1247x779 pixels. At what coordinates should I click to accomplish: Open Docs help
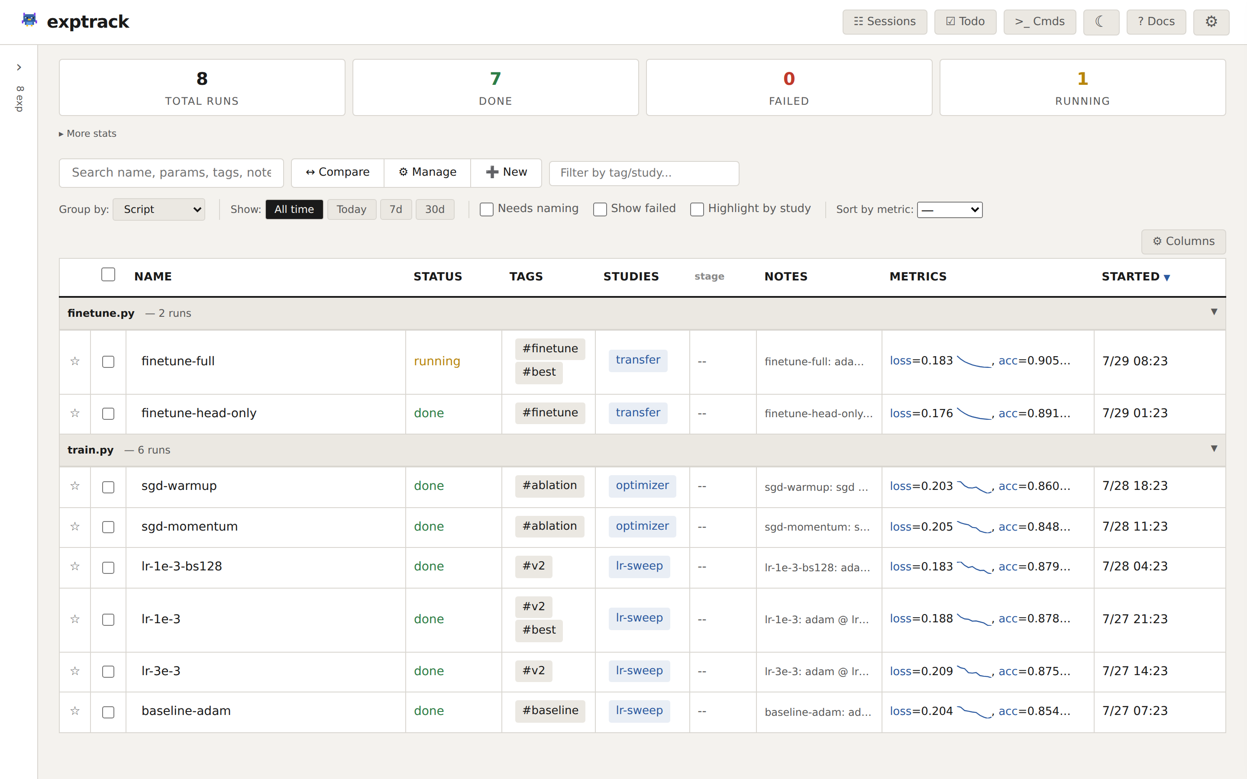click(x=1156, y=22)
